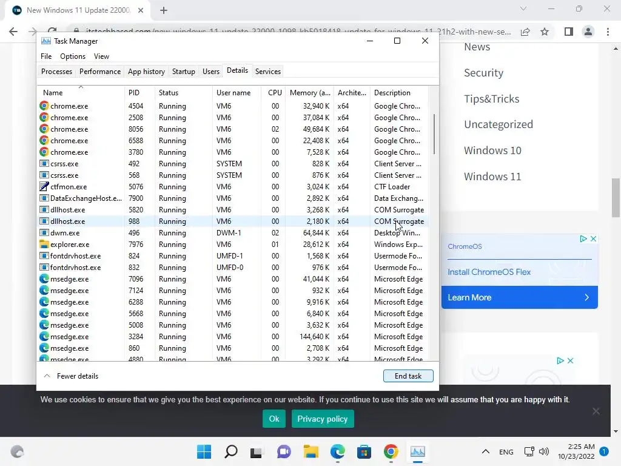Open the Windows 11 category link
621x466 pixels.
click(492, 177)
